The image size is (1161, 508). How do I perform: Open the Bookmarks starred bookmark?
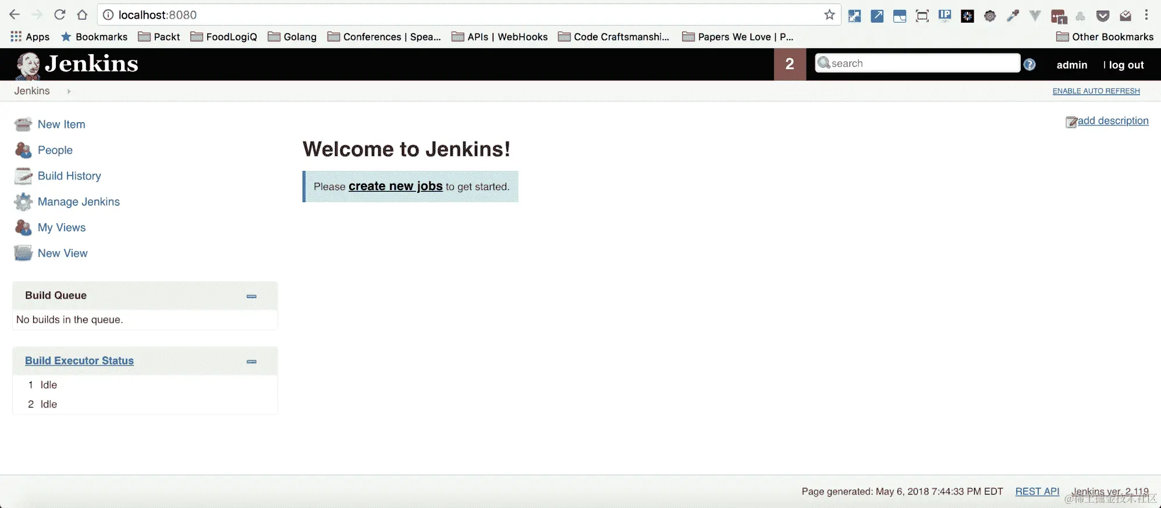click(x=94, y=37)
